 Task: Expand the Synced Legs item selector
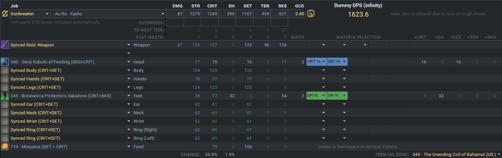(x=129, y=87)
